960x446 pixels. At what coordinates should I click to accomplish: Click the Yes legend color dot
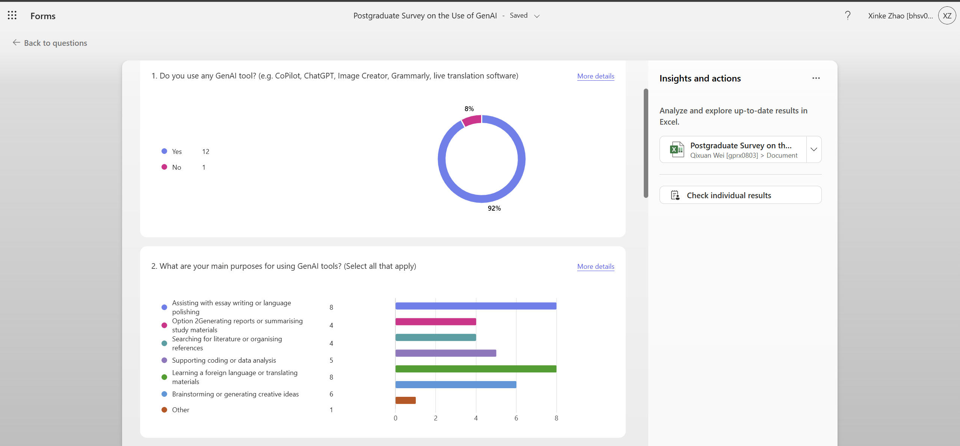tap(164, 151)
